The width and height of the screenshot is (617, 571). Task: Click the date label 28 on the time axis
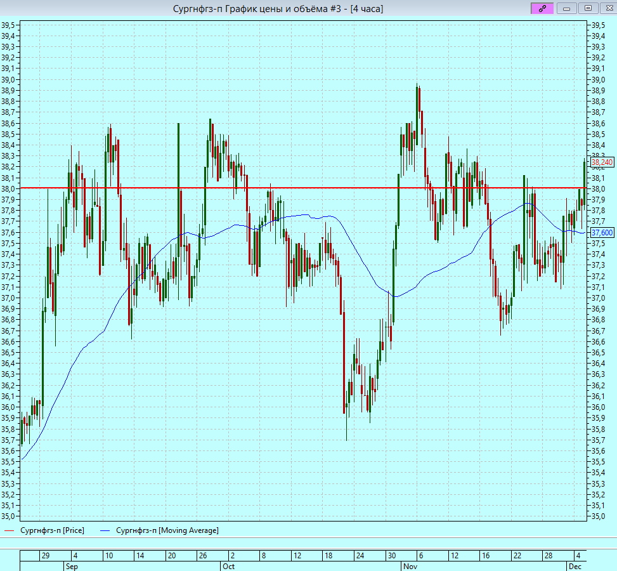(x=548, y=556)
